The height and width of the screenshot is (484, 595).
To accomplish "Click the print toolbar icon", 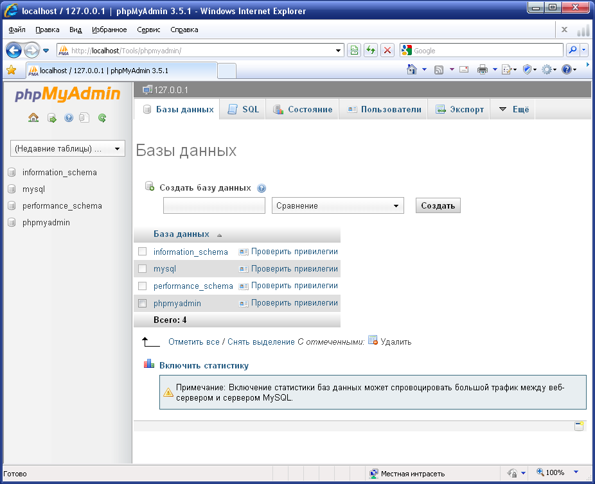I will [483, 69].
